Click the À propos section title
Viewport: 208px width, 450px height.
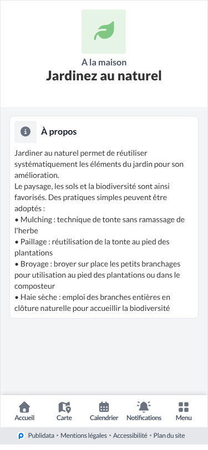click(x=59, y=132)
